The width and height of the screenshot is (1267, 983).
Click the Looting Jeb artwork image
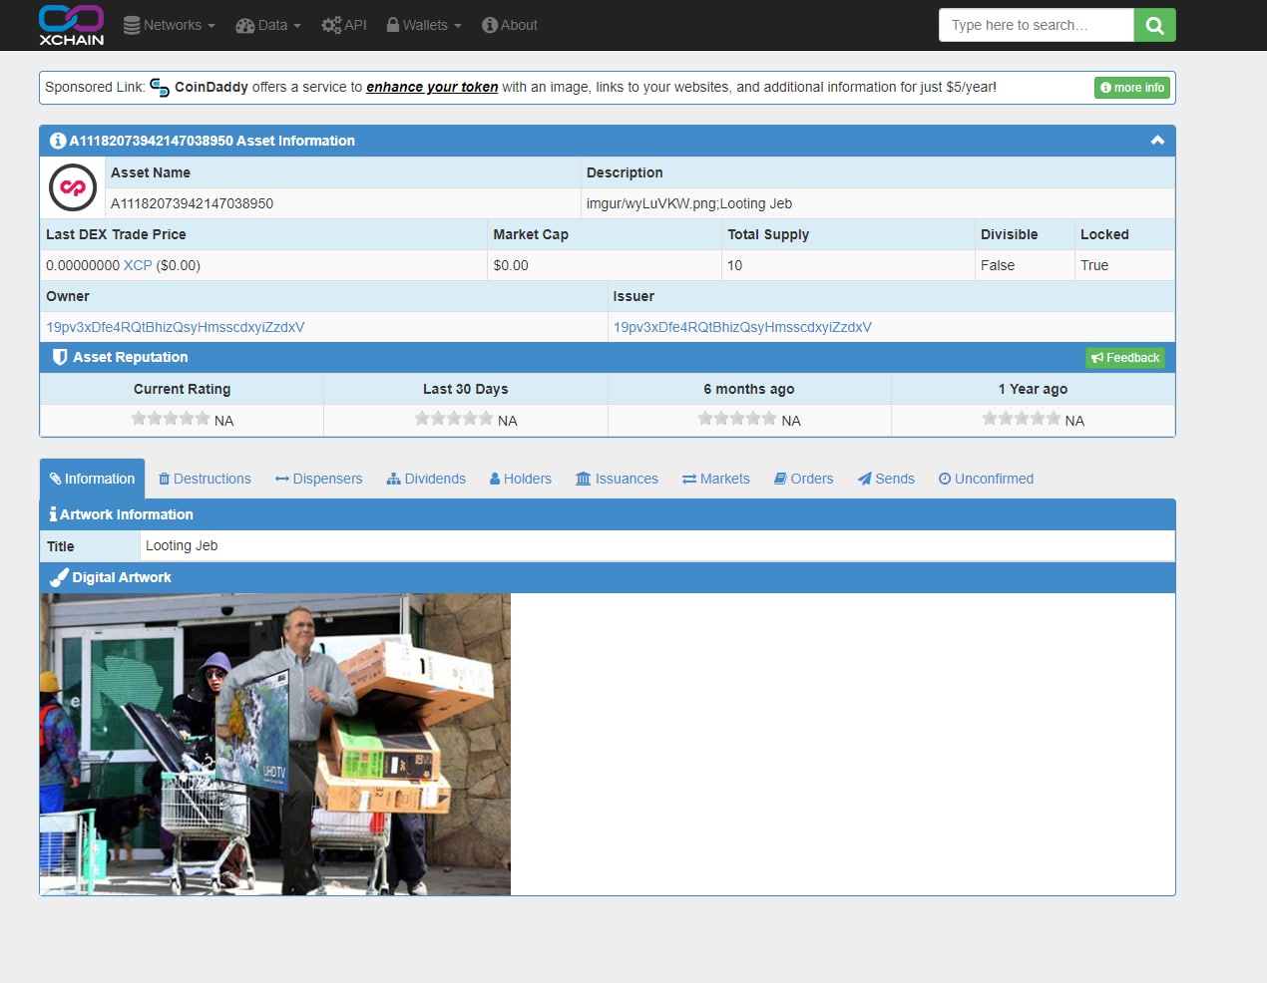[x=275, y=744]
